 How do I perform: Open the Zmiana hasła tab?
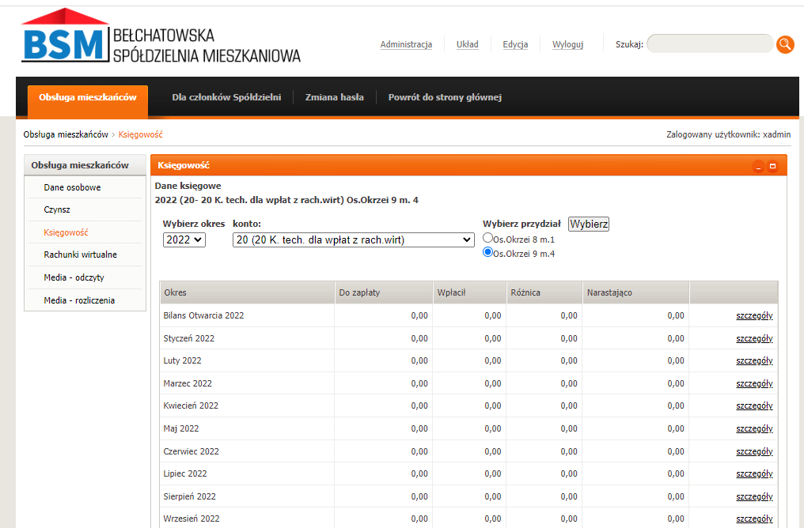point(332,97)
